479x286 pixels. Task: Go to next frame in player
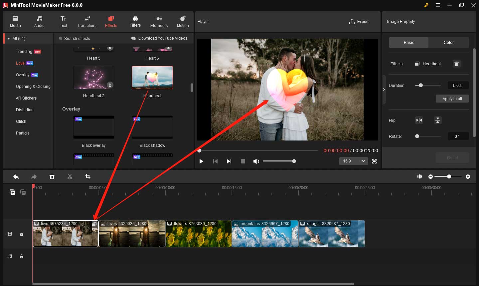click(229, 161)
